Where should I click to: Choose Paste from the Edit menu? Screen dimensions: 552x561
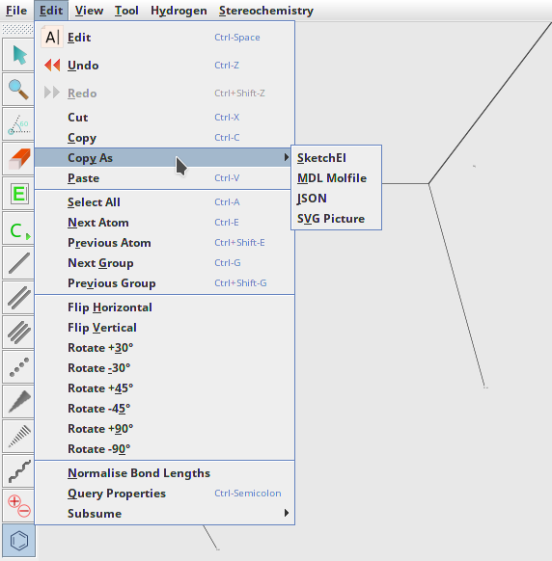pyautogui.click(x=165, y=177)
